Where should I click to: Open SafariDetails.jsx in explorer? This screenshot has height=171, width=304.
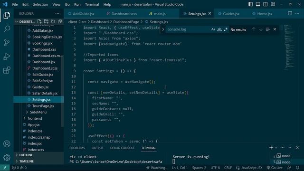click(45, 93)
